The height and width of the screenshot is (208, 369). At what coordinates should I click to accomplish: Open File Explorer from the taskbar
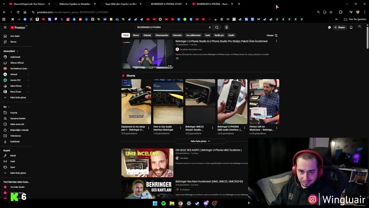(172, 203)
